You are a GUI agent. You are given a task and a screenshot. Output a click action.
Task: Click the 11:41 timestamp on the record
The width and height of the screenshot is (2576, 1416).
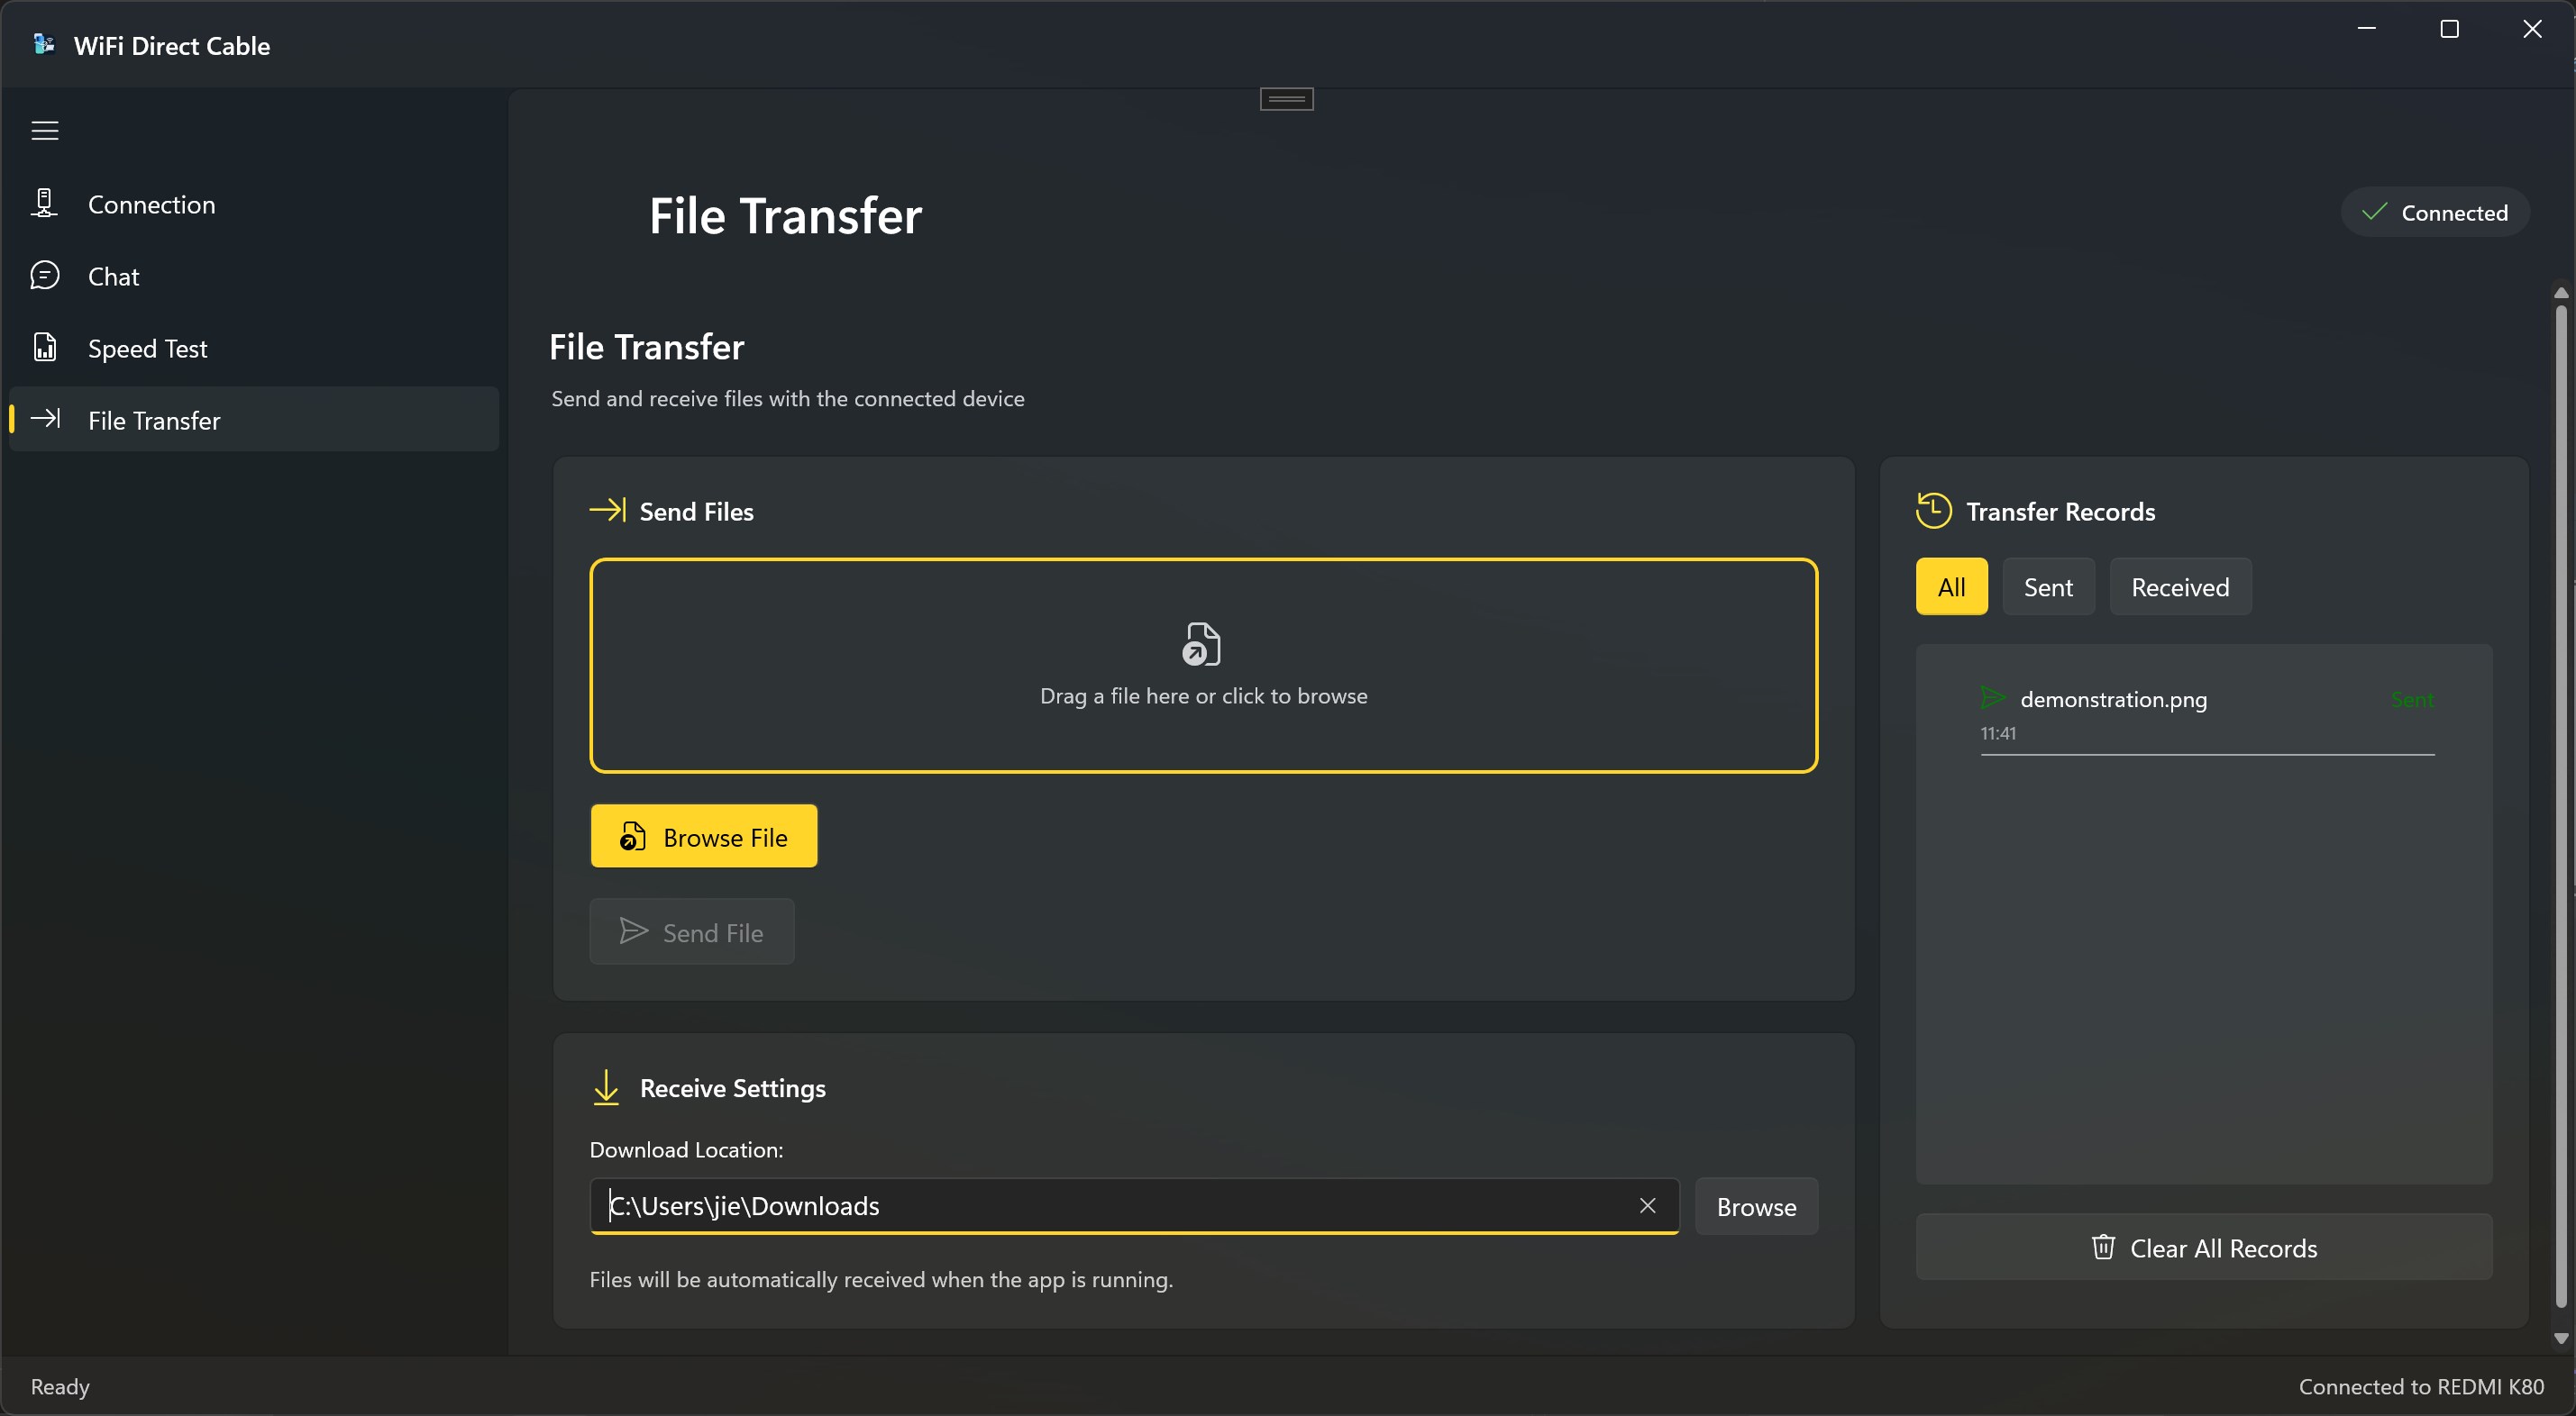tap(1998, 732)
